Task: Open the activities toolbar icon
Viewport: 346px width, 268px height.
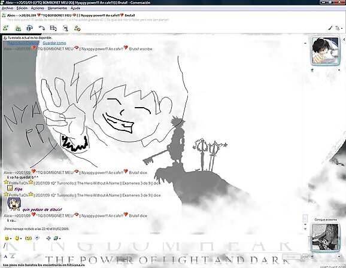Action: click(53, 28)
